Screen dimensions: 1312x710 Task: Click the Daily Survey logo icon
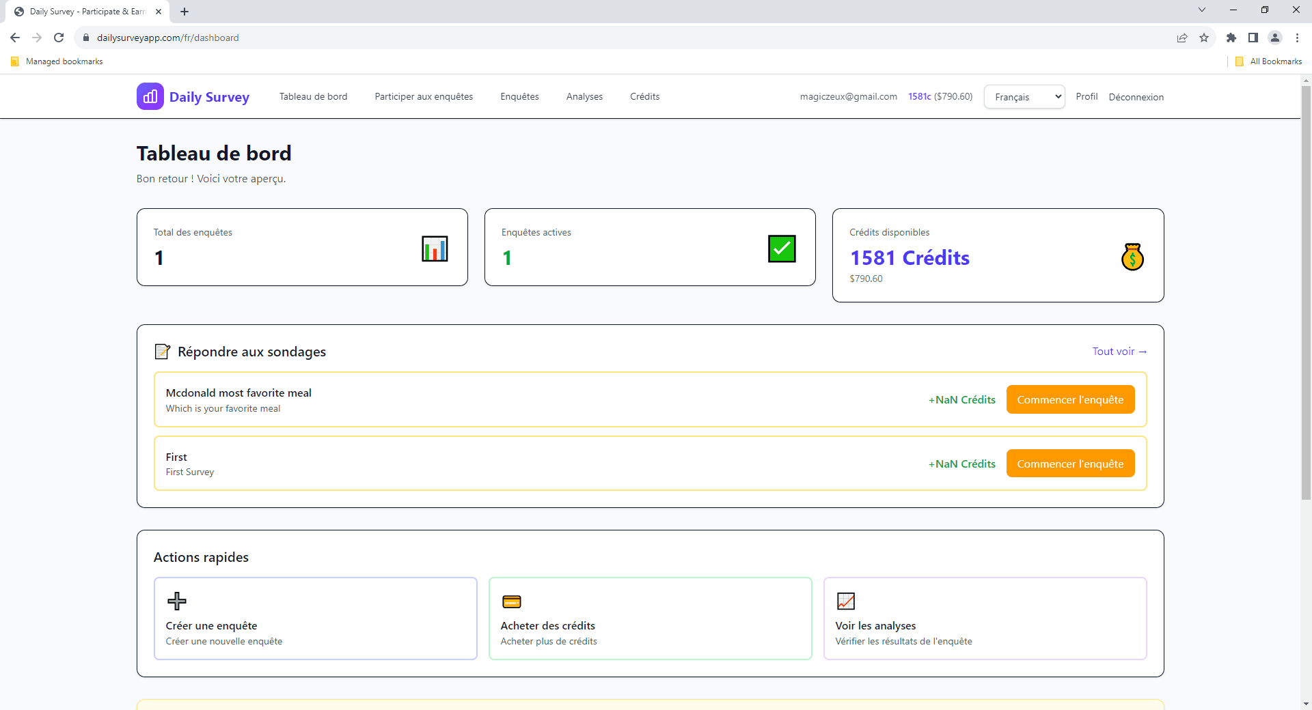coord(150,96)
